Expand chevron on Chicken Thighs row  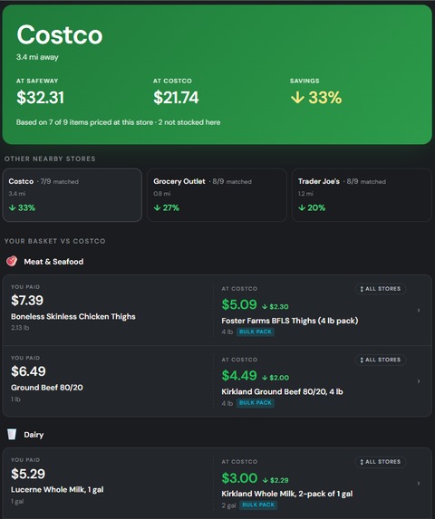(x=419, y=310)
